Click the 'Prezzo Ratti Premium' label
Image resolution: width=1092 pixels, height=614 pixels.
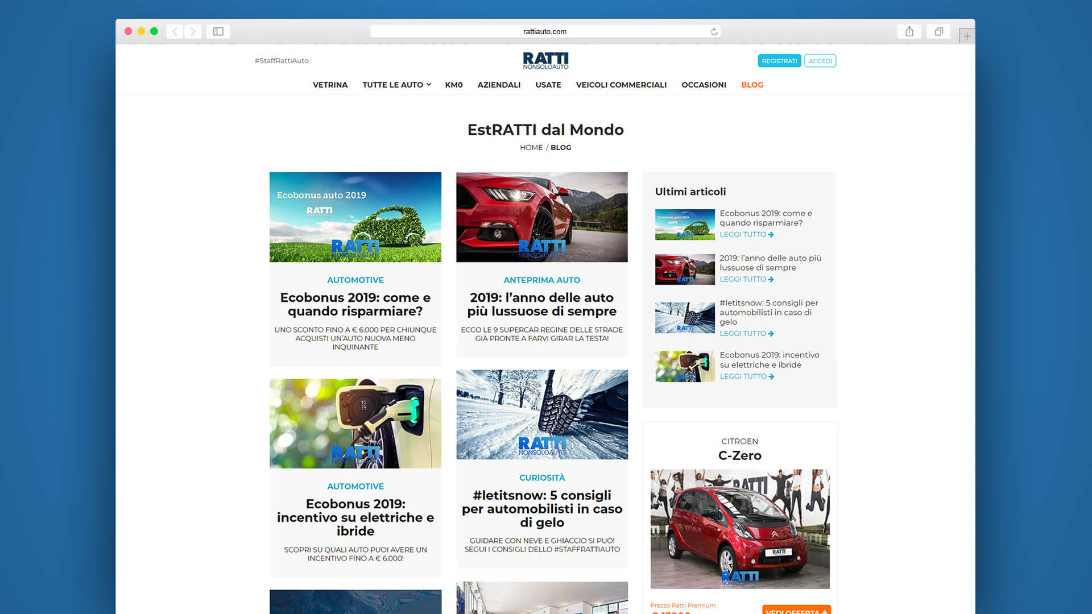click(x=683, y=605)
